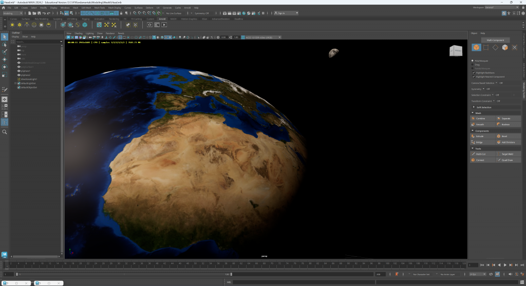Open Transform Constraint dropdown
Image resolution: width=526 pixels, height=286 pixels.
tap(494, 101)
